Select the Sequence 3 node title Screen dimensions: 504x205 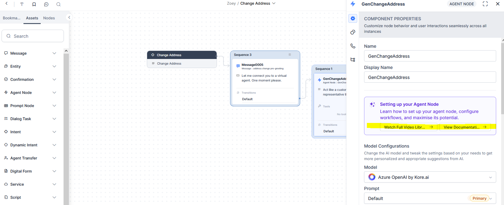243,55
